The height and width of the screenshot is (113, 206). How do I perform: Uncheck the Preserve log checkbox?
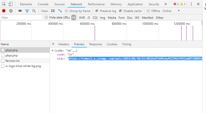pos(97,11)
